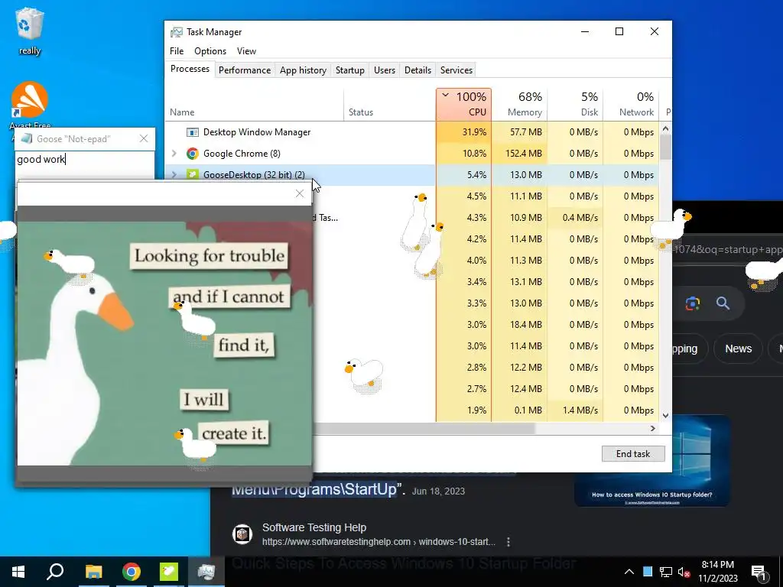Open the Recycle Bin desktop icon
Screen dimensions: 783x587
point(30,31)
